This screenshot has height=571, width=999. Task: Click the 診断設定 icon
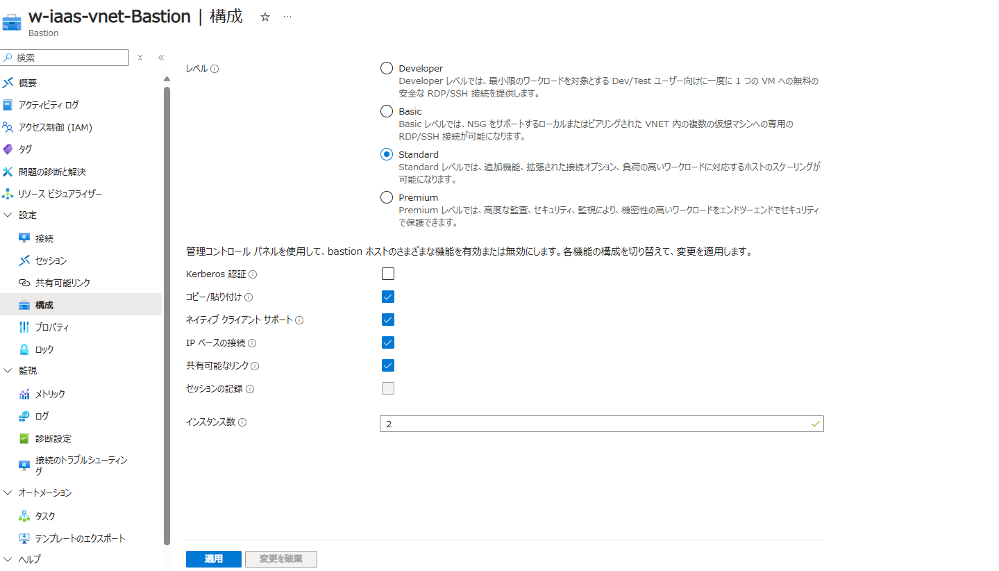(24, 438)
